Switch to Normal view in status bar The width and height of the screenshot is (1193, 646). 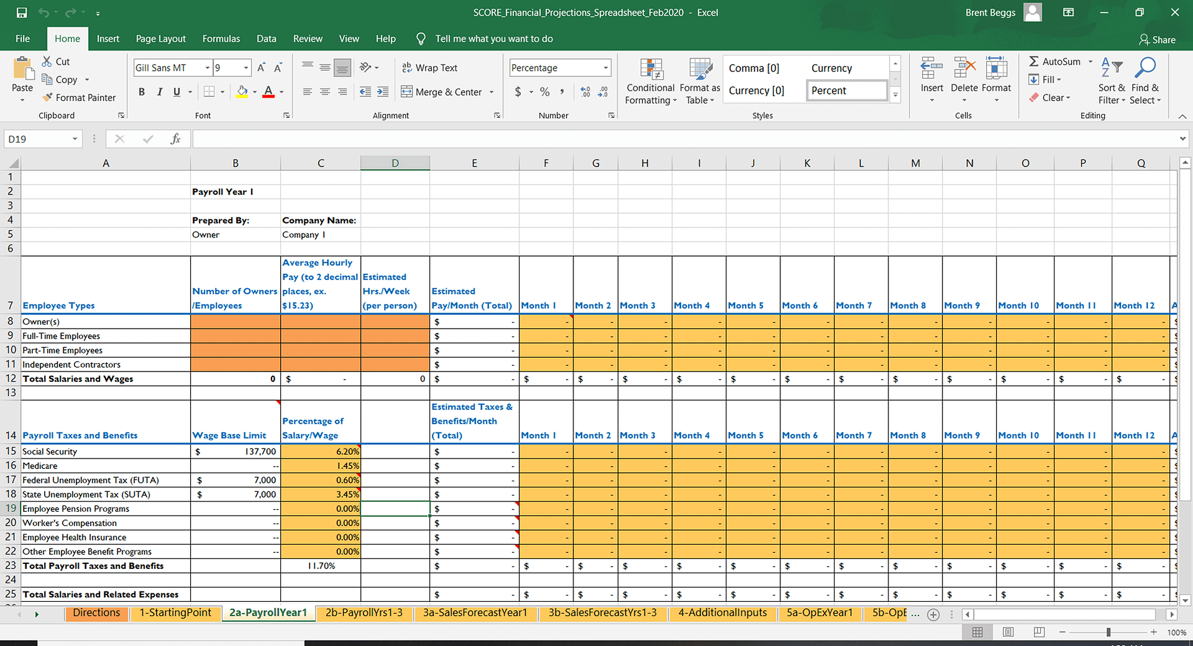point(977,632)
